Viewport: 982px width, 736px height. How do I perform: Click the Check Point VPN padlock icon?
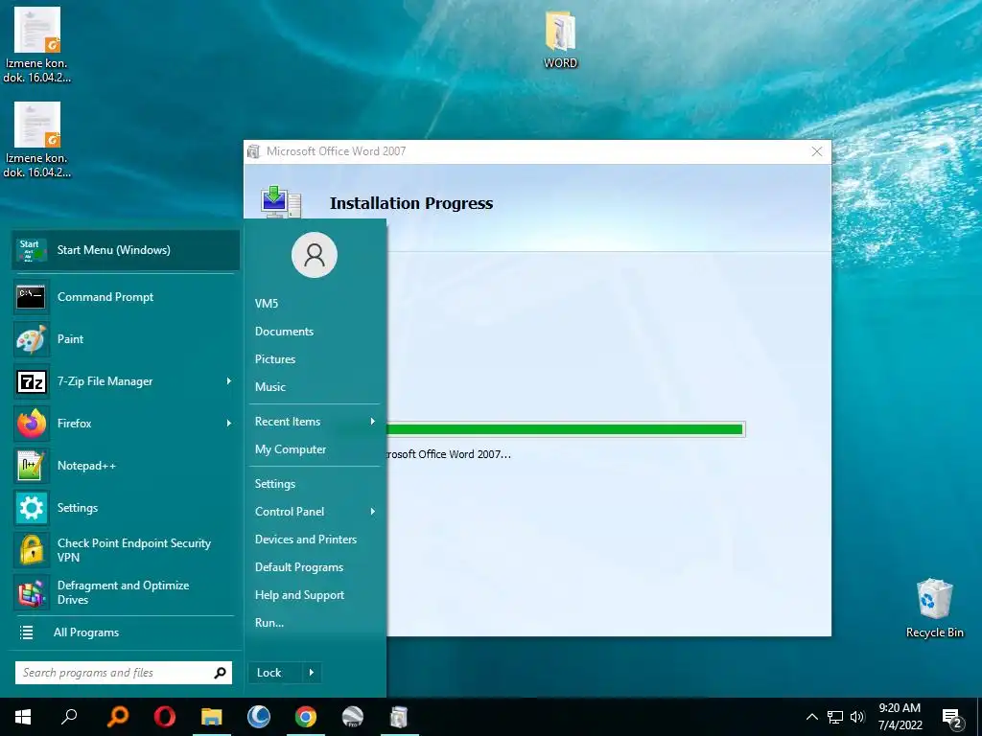point(32,550)
